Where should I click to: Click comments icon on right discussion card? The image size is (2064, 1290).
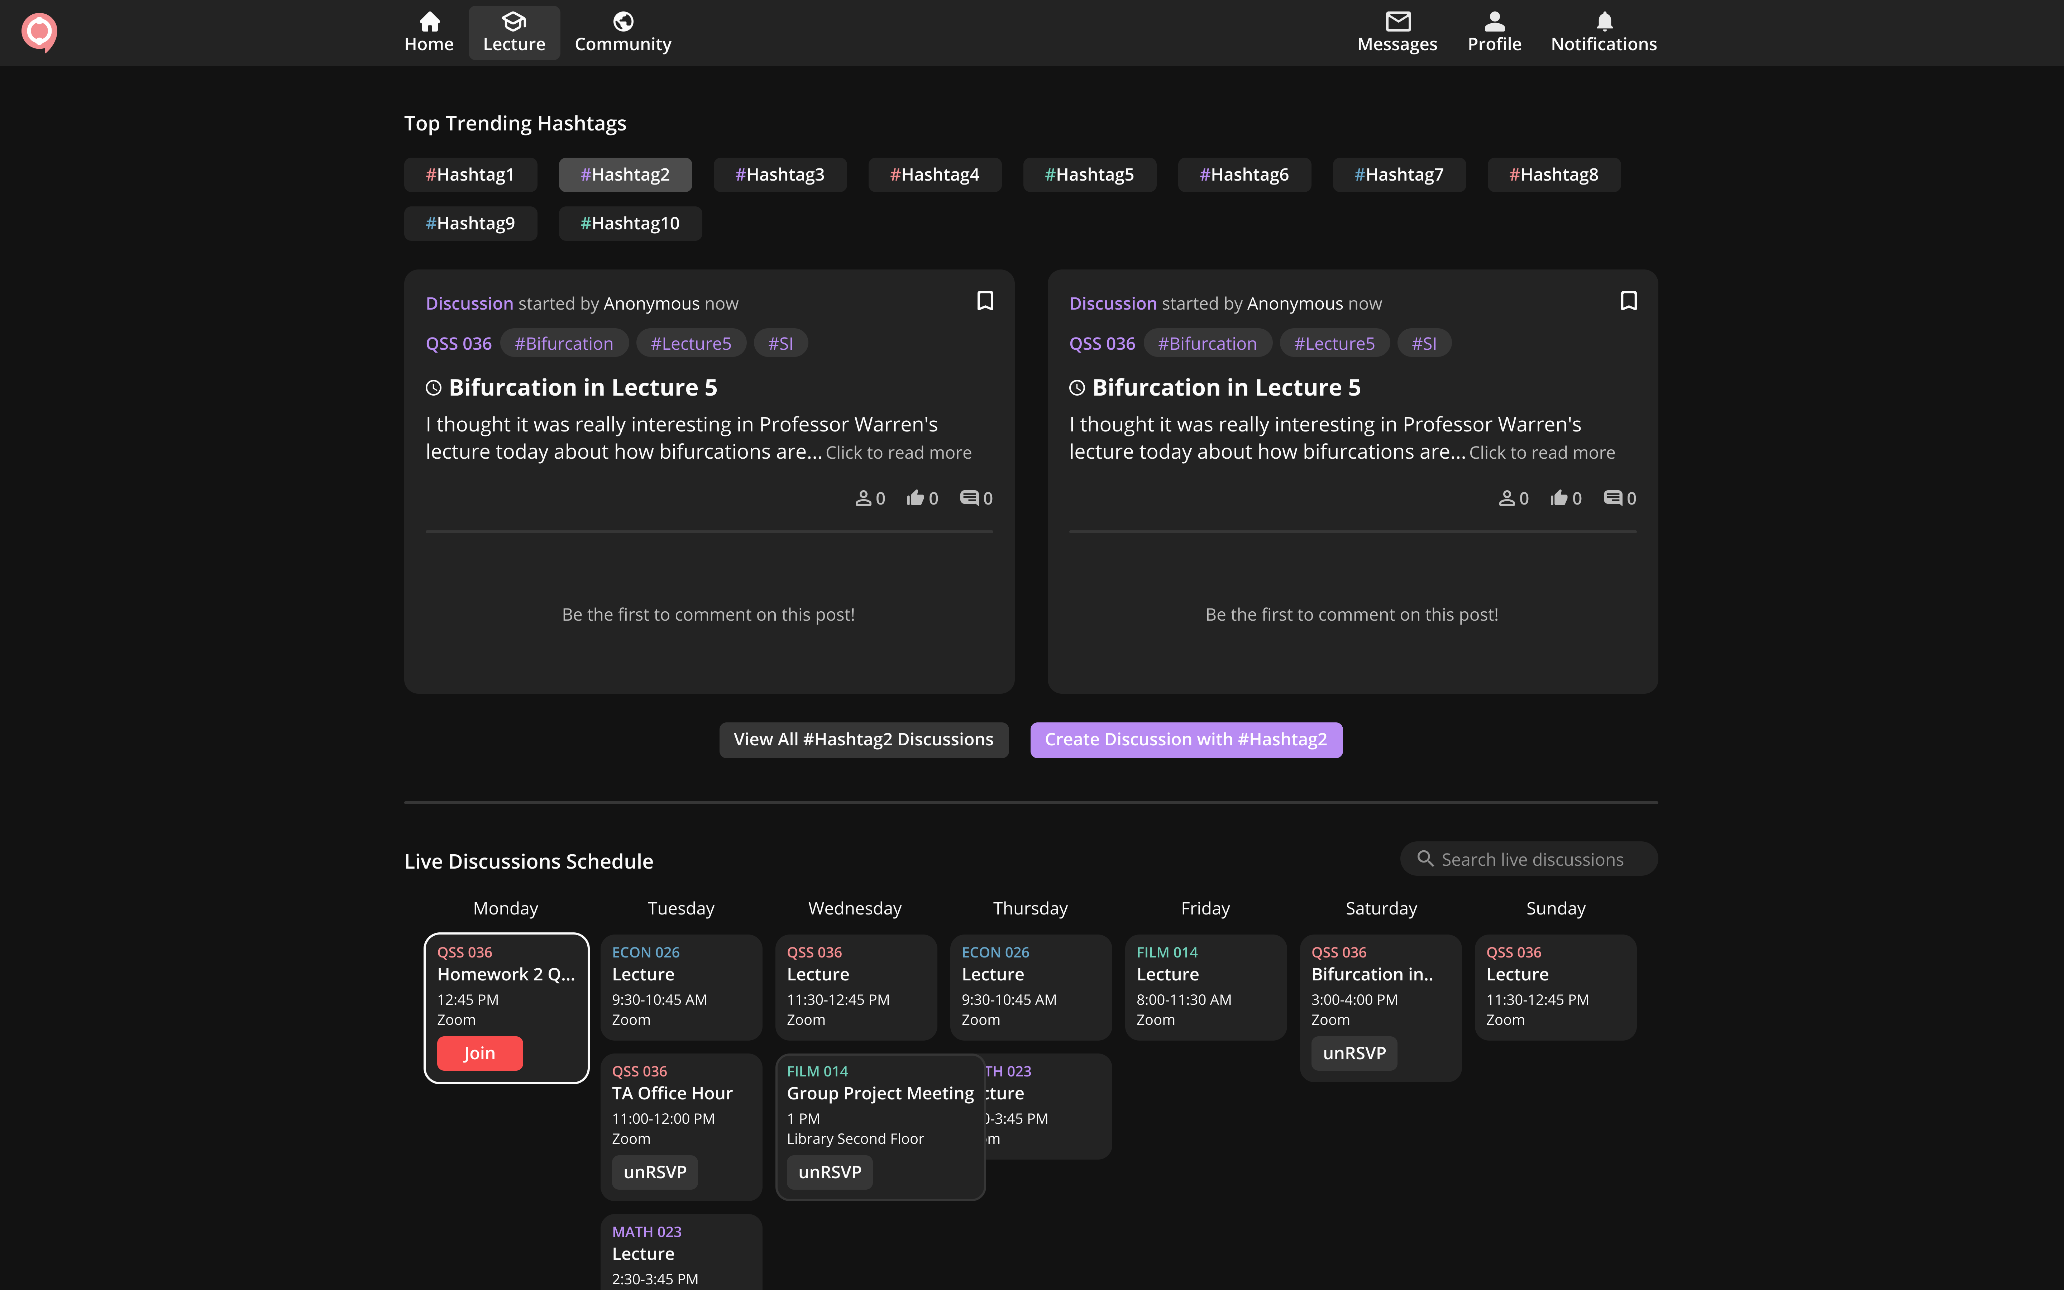click(x=1614, y=498)
